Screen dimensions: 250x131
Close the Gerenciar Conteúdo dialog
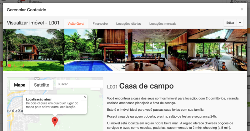coord(242,9)
